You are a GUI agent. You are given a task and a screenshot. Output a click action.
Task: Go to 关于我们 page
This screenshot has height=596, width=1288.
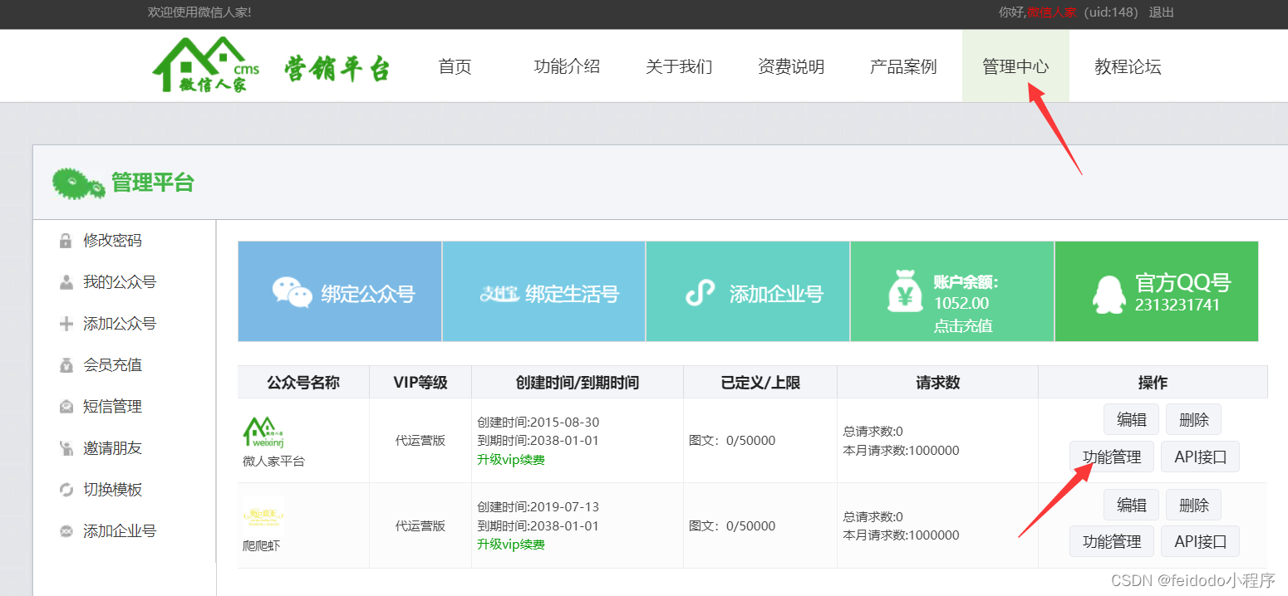[x=679, y=66]
